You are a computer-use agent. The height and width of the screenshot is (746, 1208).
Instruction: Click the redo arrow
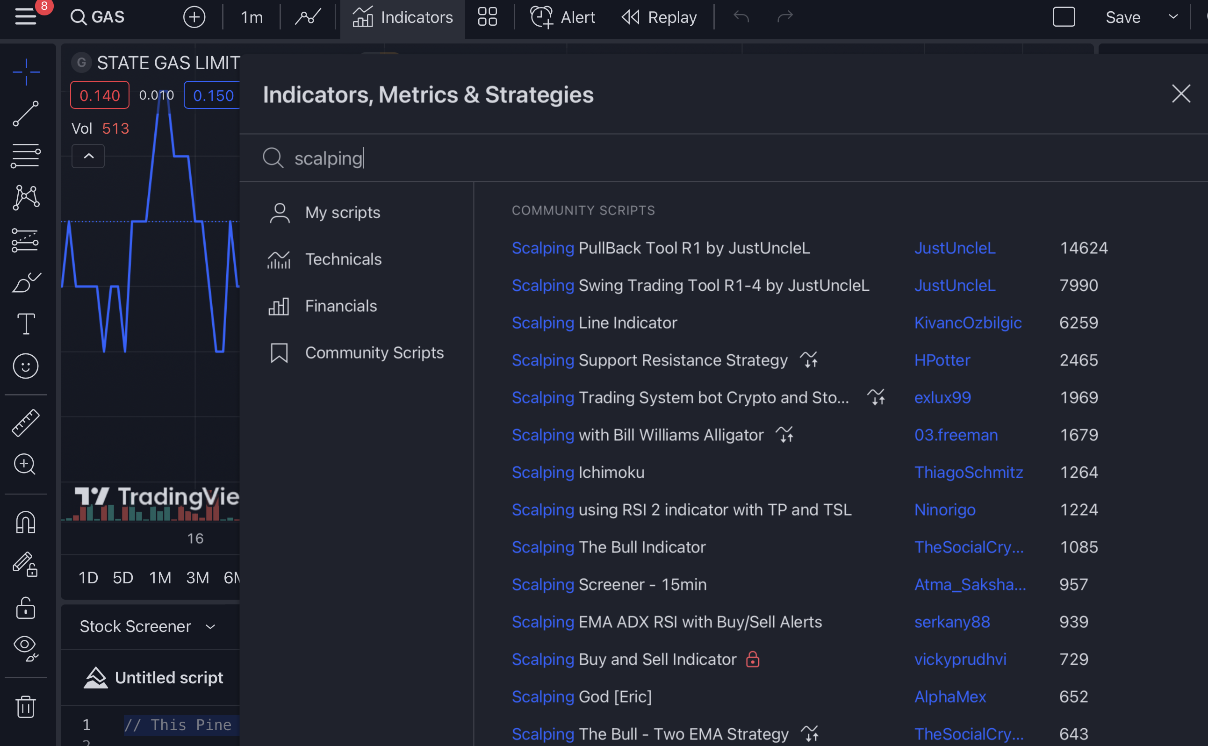785,17
